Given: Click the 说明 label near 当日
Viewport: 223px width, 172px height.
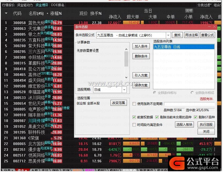Looking at the screenshot, I should pos(189,11).
